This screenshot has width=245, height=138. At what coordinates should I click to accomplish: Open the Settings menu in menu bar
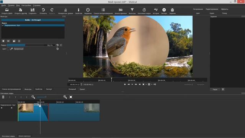click(26, 5)
